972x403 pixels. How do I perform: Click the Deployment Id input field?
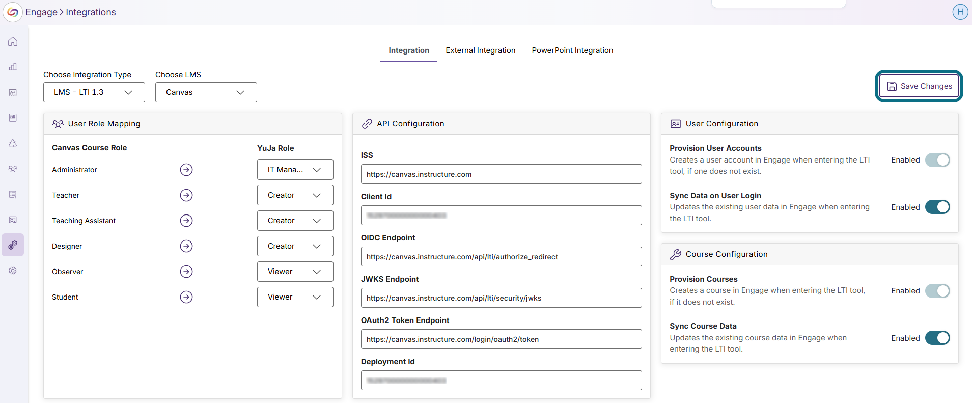click(502, 381)
